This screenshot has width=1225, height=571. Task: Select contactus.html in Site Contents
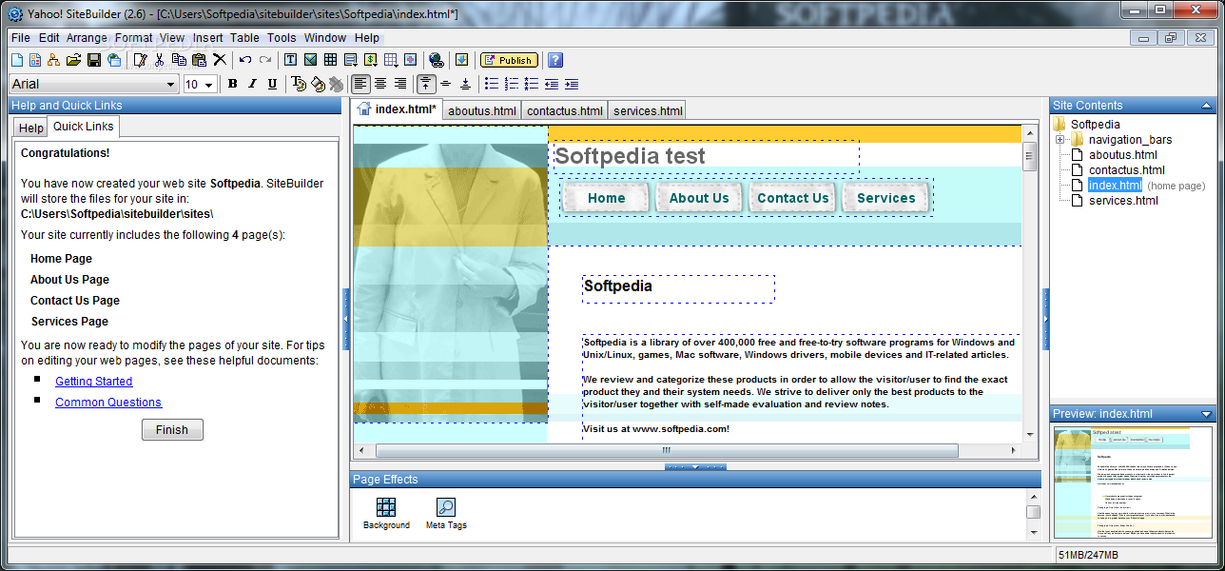tap(1126, 170)
